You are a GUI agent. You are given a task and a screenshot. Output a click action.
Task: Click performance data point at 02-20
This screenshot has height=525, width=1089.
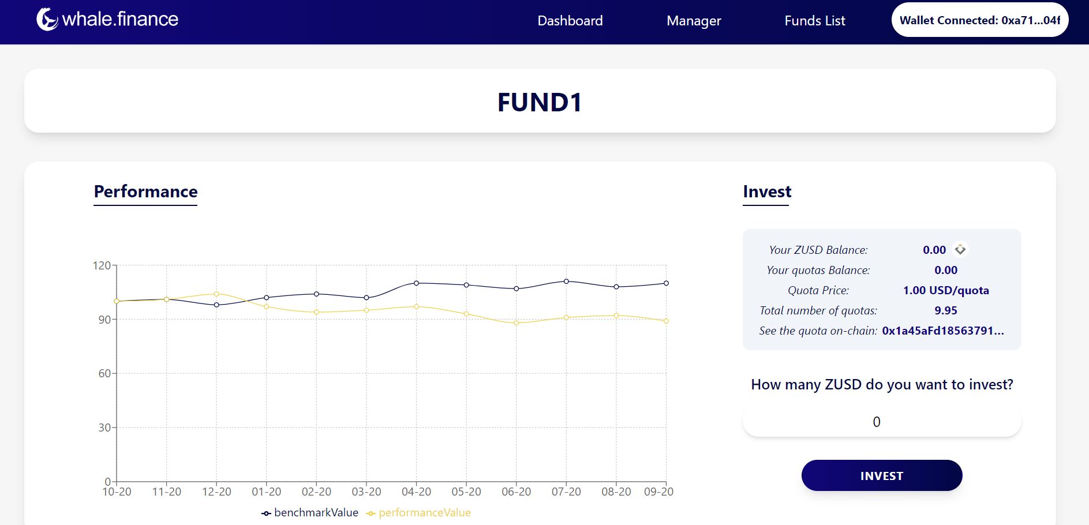click(316, 312)
